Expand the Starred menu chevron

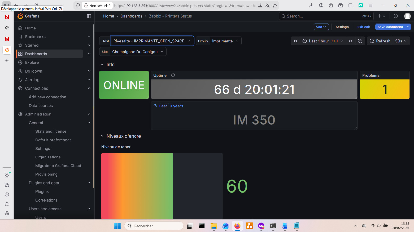89,45
